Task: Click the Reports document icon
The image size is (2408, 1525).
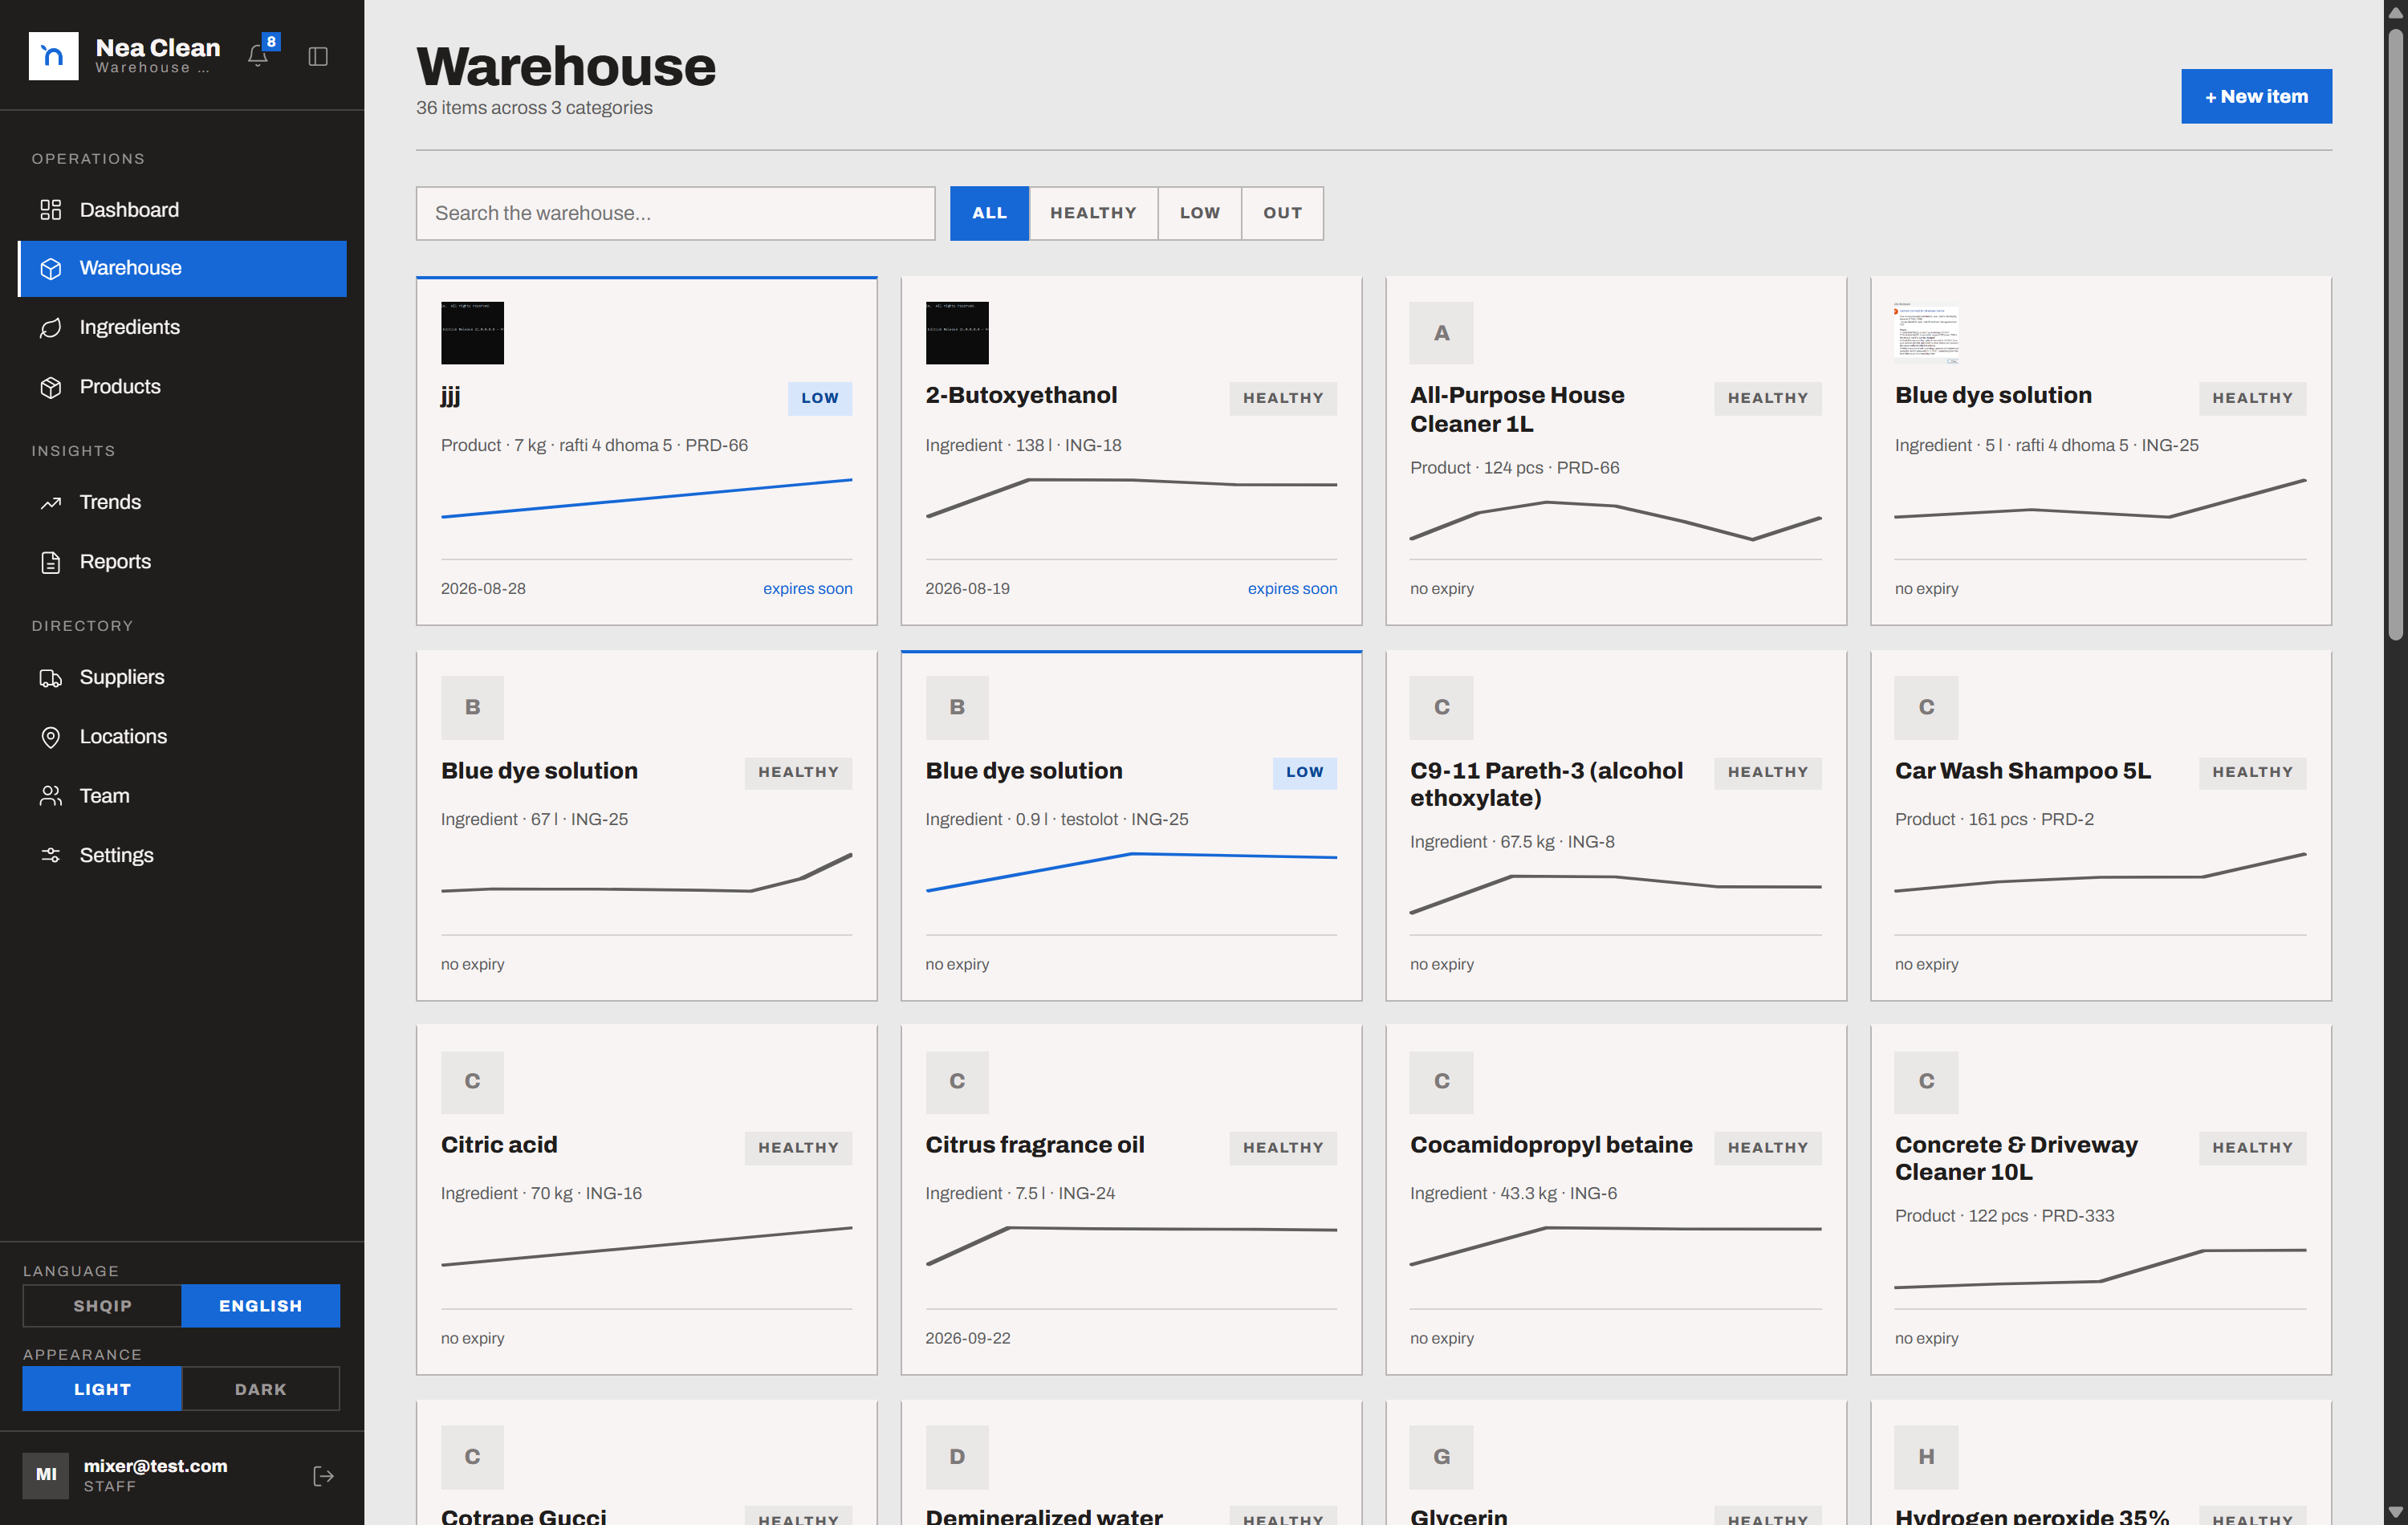Action: click(x=51, y=562)
